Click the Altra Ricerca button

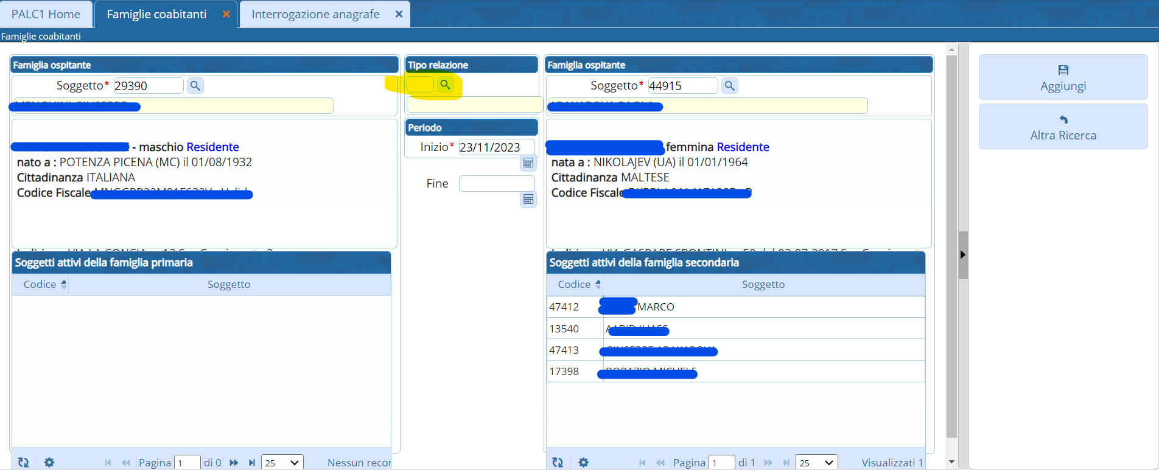click(1063, 127)
